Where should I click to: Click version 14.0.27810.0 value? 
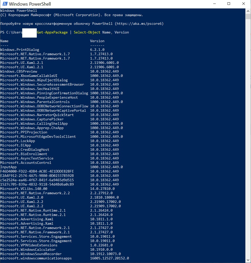click(x=102, y=189)
